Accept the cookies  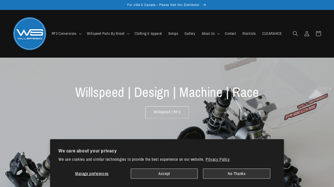point(164,173)
